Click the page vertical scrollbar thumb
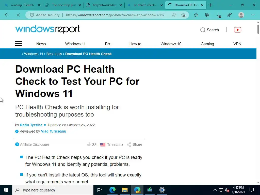Screen dimensions: 260x195 pos(258,29)
